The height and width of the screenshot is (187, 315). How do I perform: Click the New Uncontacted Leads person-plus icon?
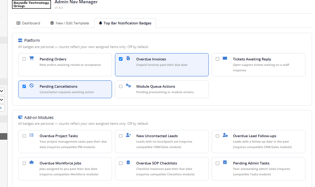point(128,135)
